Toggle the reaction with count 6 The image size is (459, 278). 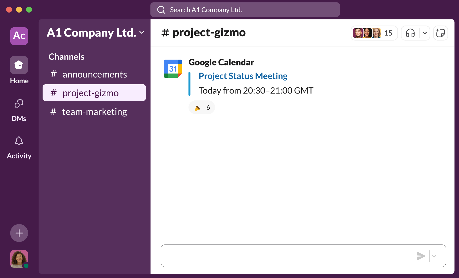[x=202, y=107]
